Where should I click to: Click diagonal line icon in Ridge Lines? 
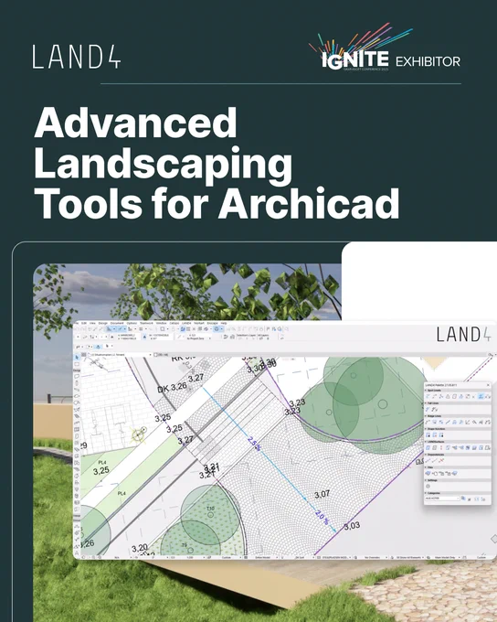(x=448, y=422)
